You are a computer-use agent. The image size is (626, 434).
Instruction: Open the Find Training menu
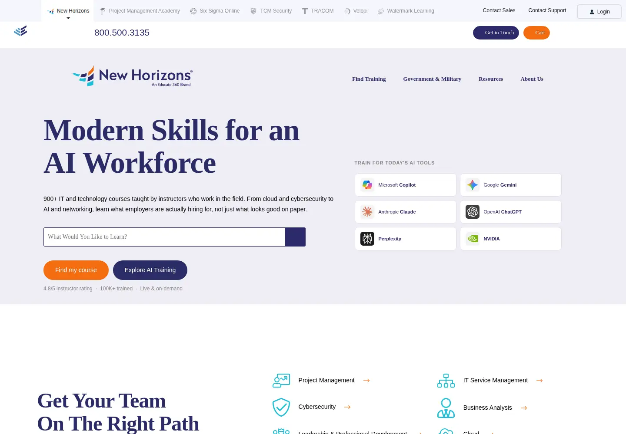(x=369, y=79)
